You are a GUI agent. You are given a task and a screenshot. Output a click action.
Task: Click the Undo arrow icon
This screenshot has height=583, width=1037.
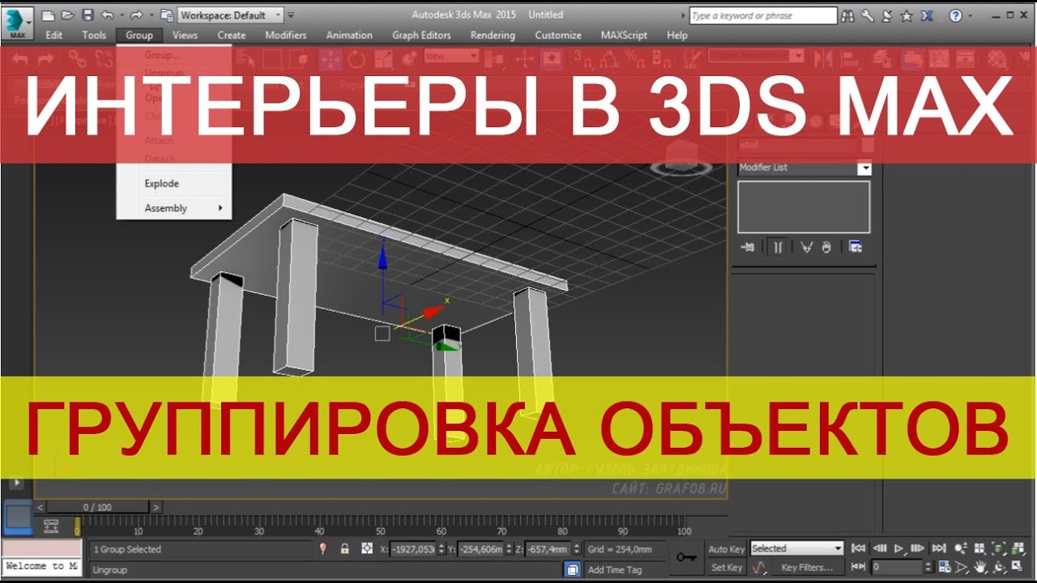coord(106,15)
